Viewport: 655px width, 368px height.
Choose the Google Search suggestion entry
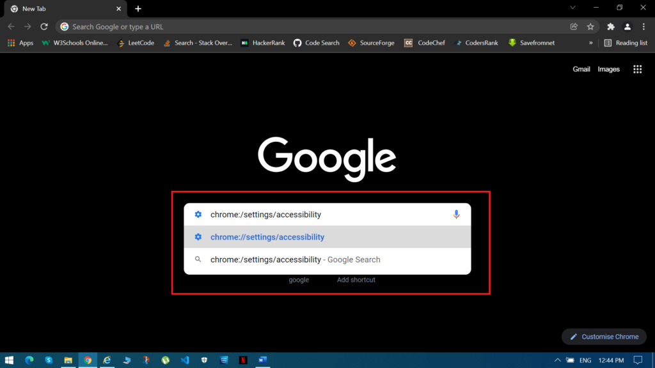point(295,259)
